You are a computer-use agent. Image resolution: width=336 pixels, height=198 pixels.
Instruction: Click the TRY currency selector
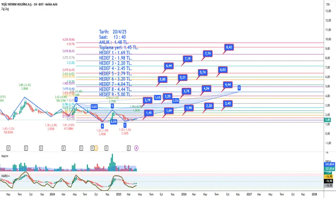click(x=328, y=4)
